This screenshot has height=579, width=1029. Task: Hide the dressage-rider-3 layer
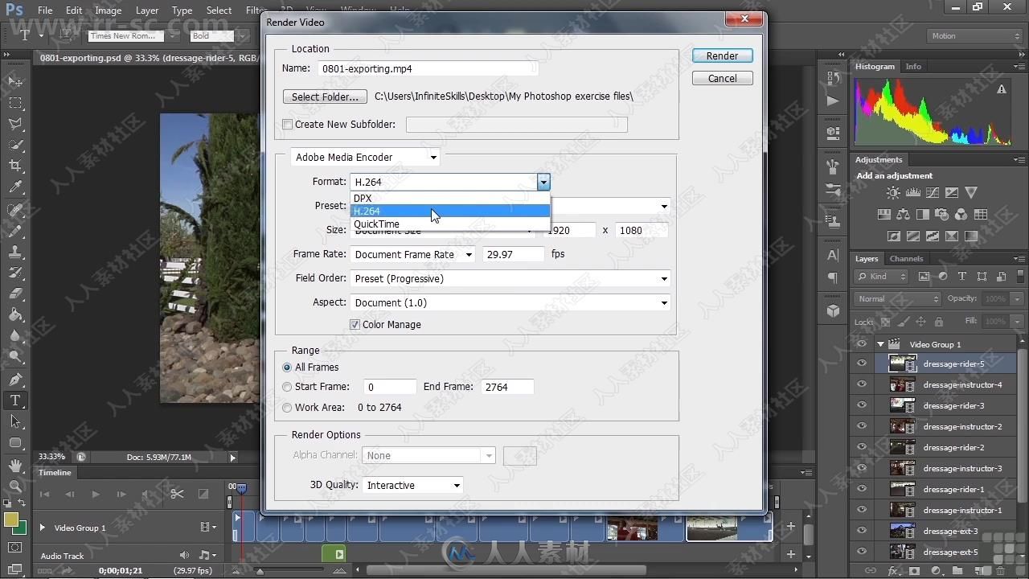(x=862, y=405)
